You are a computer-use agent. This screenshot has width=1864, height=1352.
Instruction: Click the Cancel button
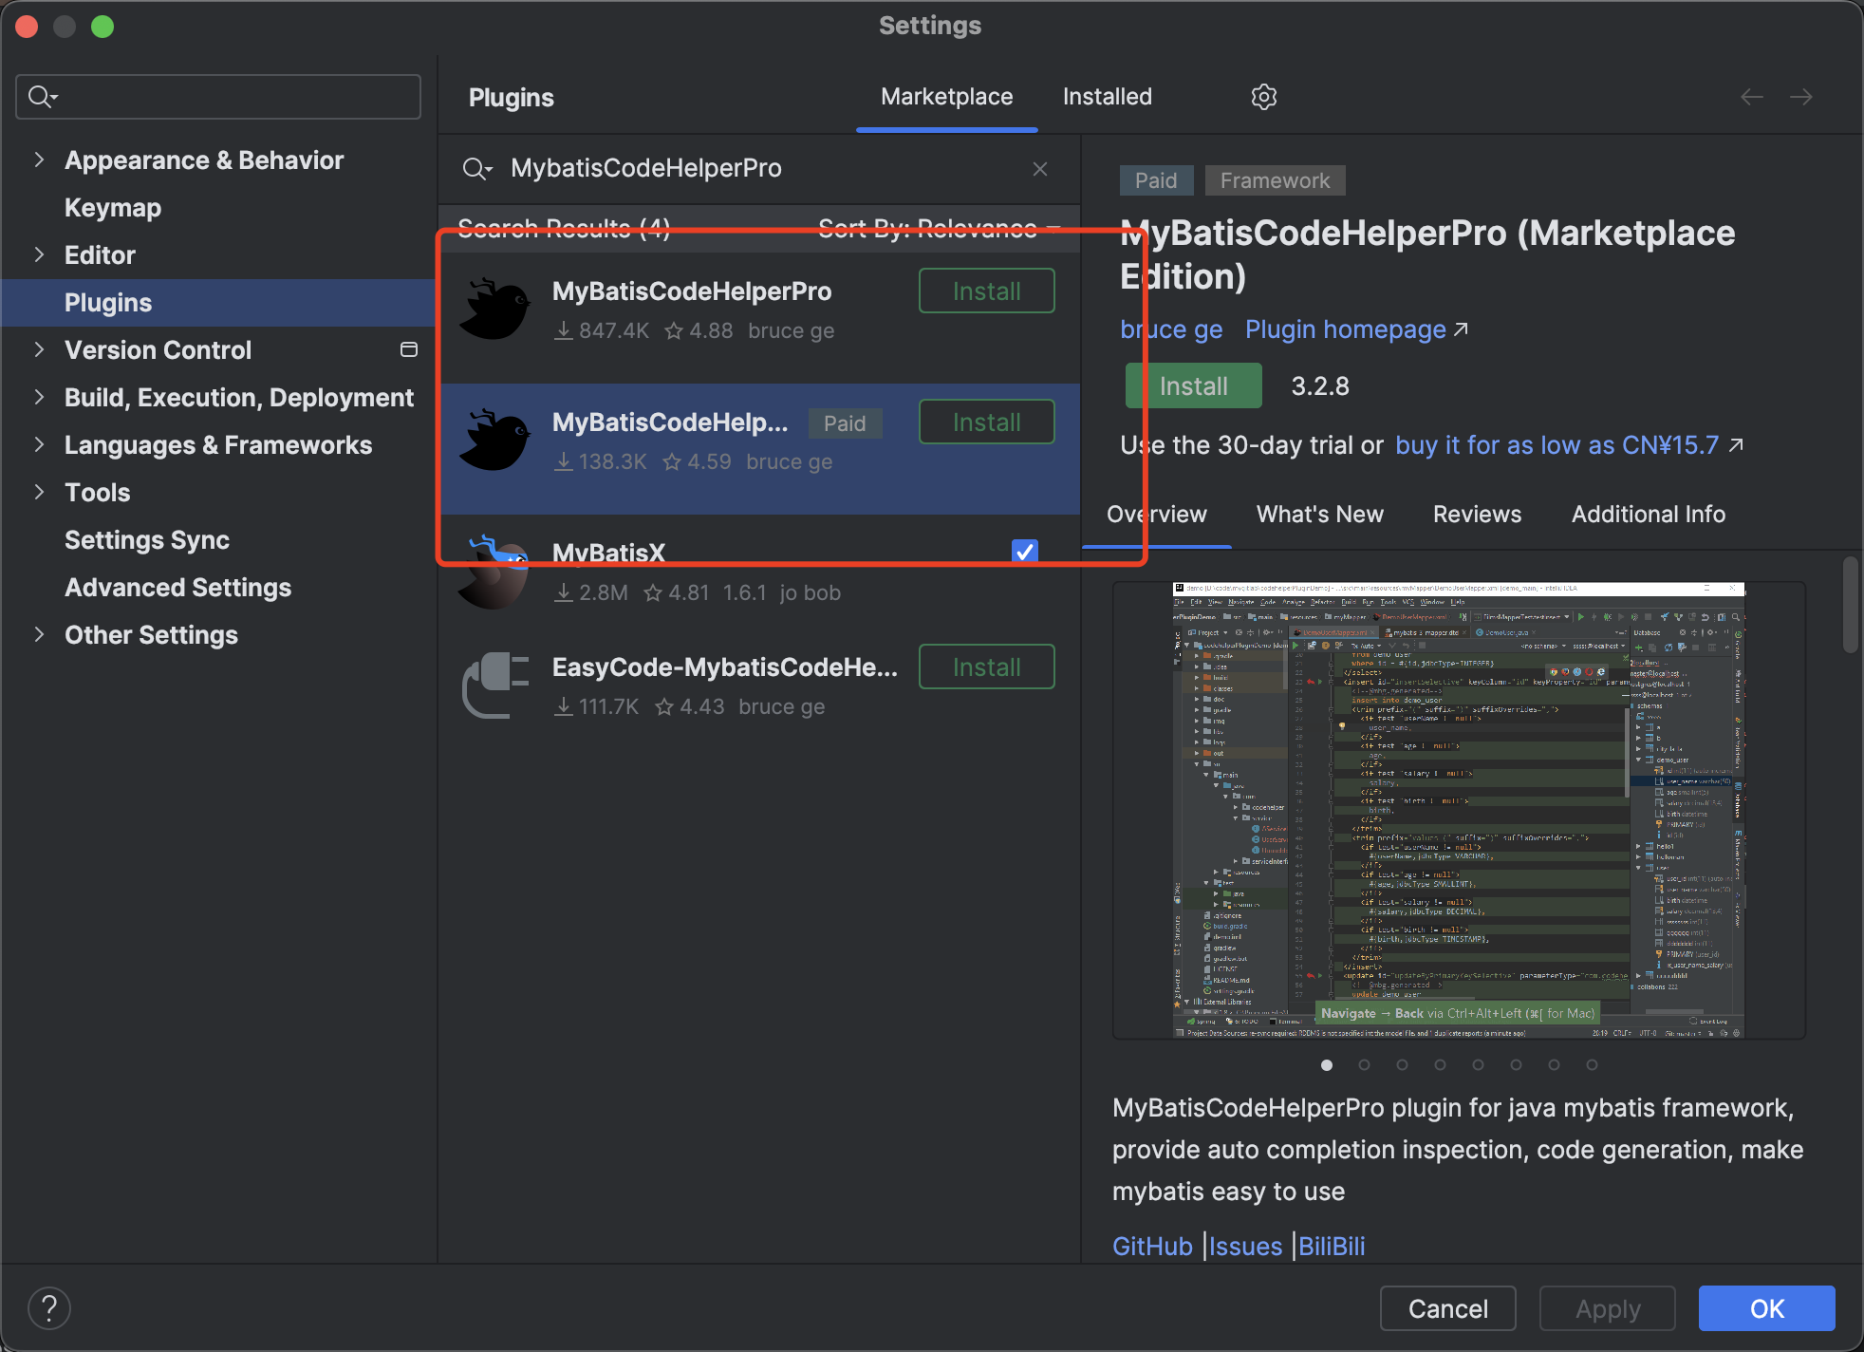tap(1447, 1308)
